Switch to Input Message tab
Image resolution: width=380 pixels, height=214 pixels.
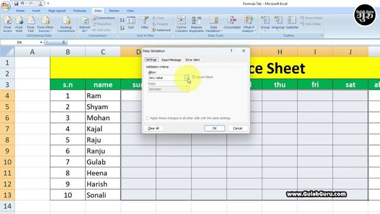(172, 59)
